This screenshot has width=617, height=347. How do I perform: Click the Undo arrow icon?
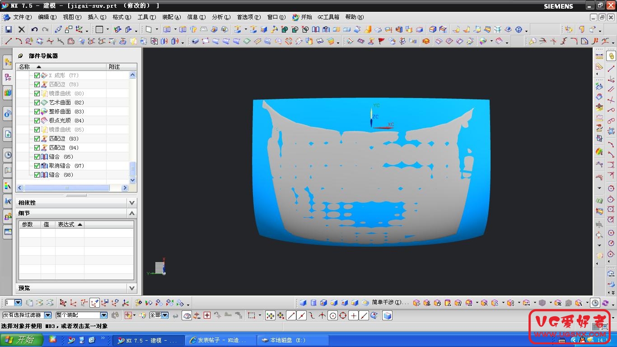pyautogui.click(x=34, y=29)
